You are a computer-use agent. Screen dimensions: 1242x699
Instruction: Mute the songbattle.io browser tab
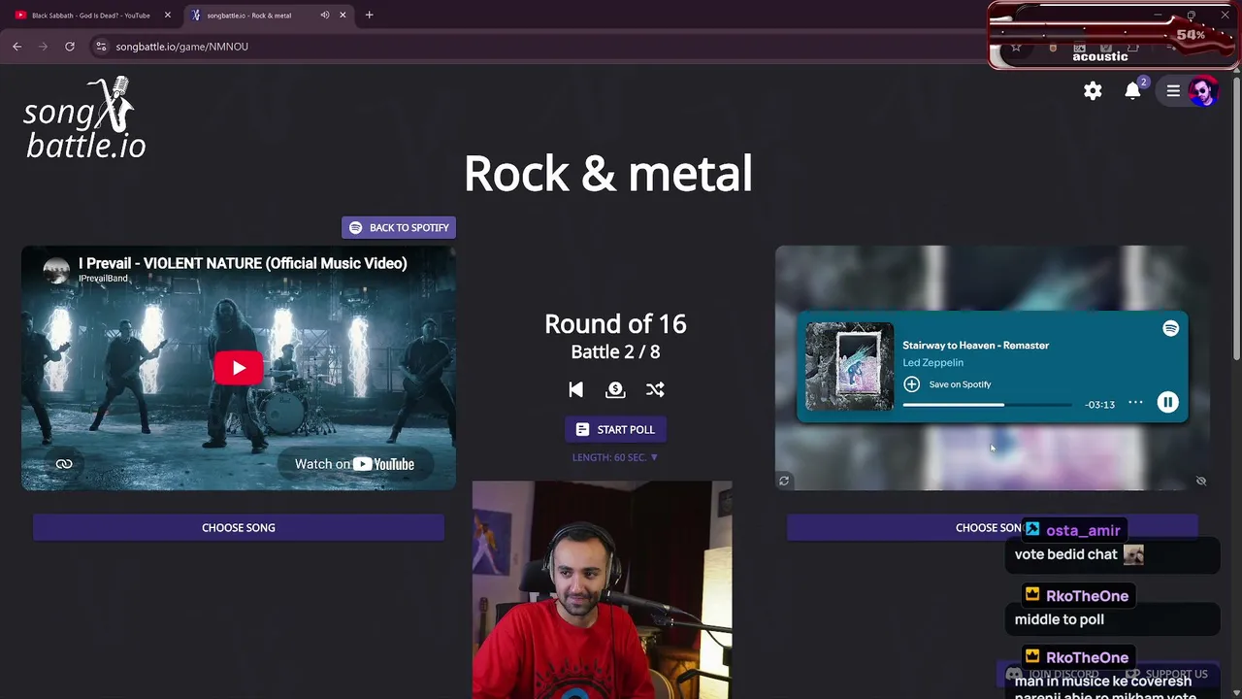click(x=325, y=15)
